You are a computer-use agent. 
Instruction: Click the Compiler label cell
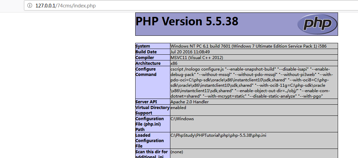pos(153,57)
